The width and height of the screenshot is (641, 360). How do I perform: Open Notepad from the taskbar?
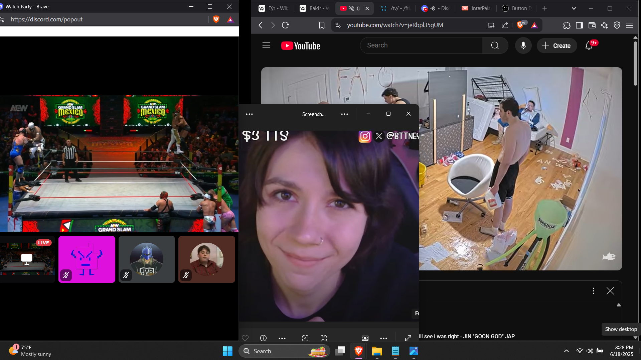(395, 351)
